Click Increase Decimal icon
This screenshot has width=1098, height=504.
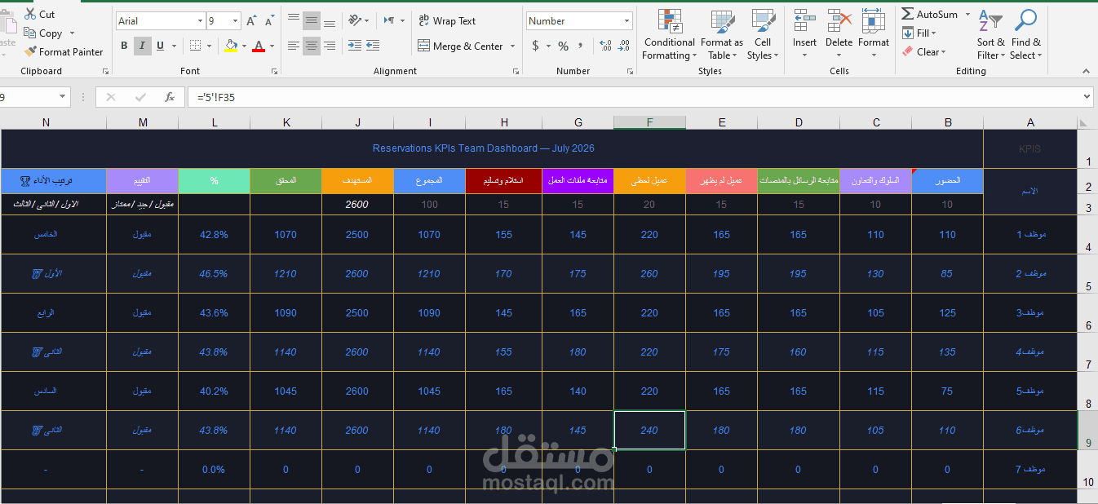(604, 46)
